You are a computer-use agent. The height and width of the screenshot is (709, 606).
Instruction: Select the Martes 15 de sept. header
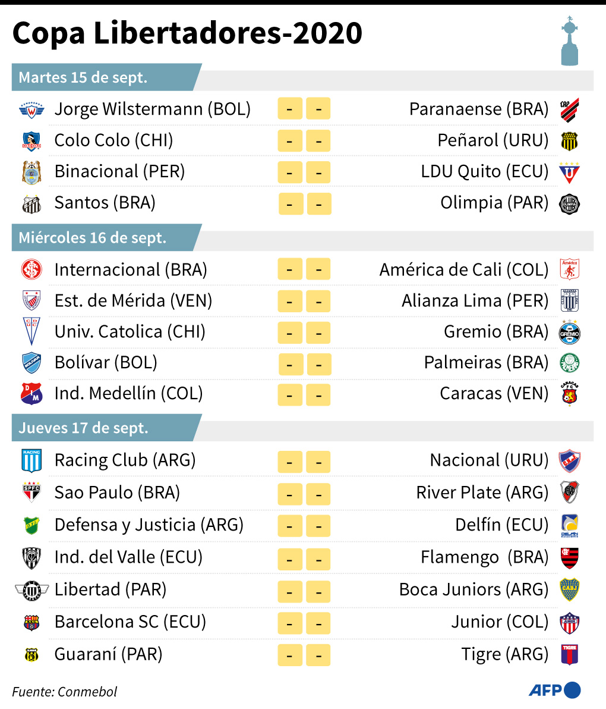(83, 78)
